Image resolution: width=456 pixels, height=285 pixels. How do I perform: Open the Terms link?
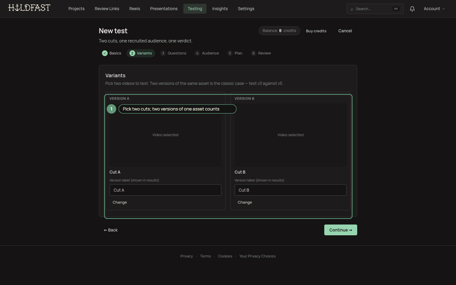tap(206, 256)
